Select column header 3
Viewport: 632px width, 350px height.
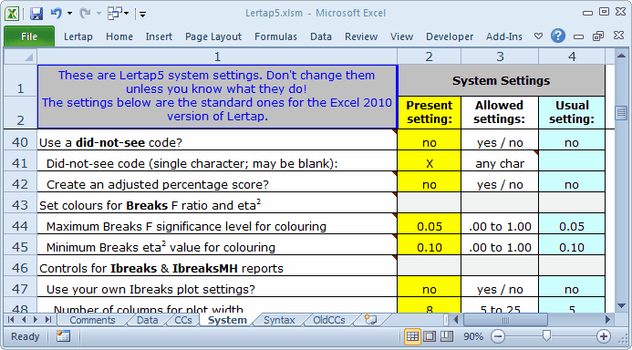click(x=500, y=57)
